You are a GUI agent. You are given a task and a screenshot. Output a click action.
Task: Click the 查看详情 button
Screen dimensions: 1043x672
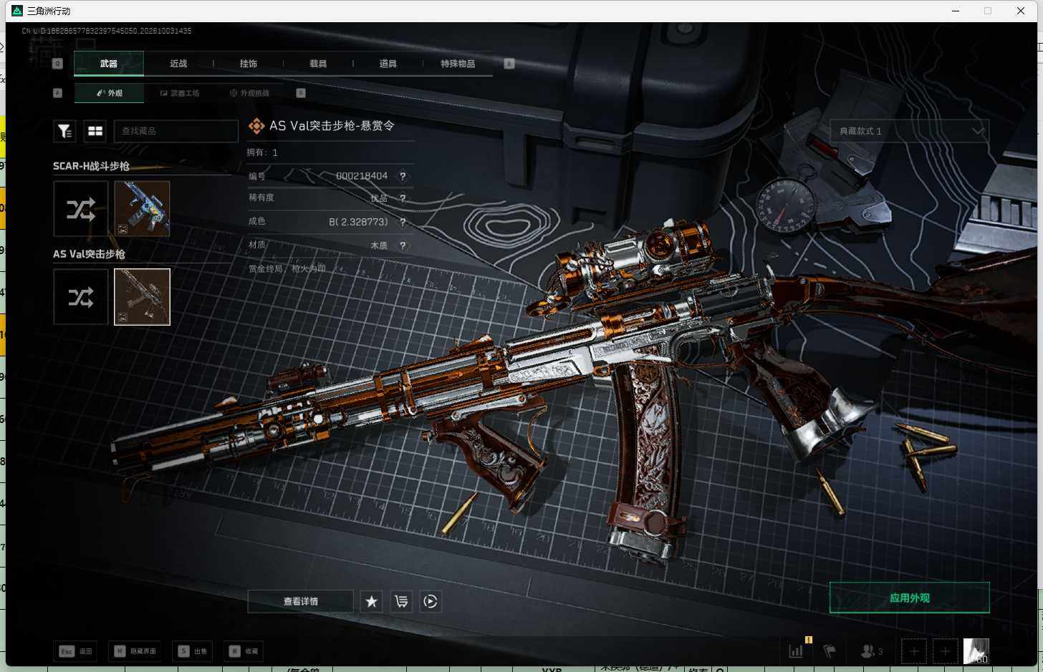(x=301, y=602)
